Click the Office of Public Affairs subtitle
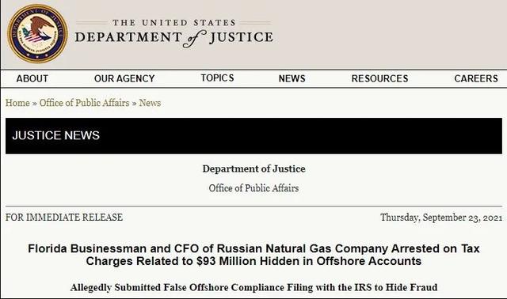The width and height of the screenshot is (507, 299). pos(253,188)
